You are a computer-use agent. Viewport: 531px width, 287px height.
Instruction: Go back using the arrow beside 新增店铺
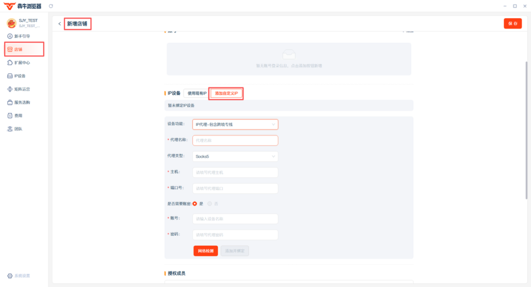[60, 24]
